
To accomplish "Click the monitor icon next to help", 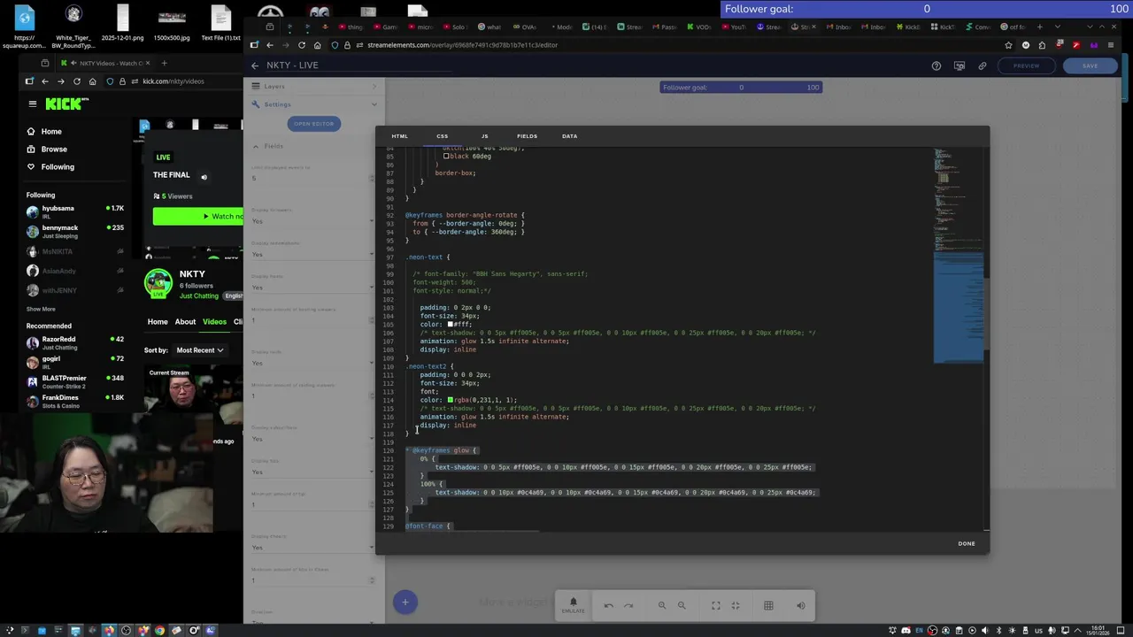I will tap(959, 65).
